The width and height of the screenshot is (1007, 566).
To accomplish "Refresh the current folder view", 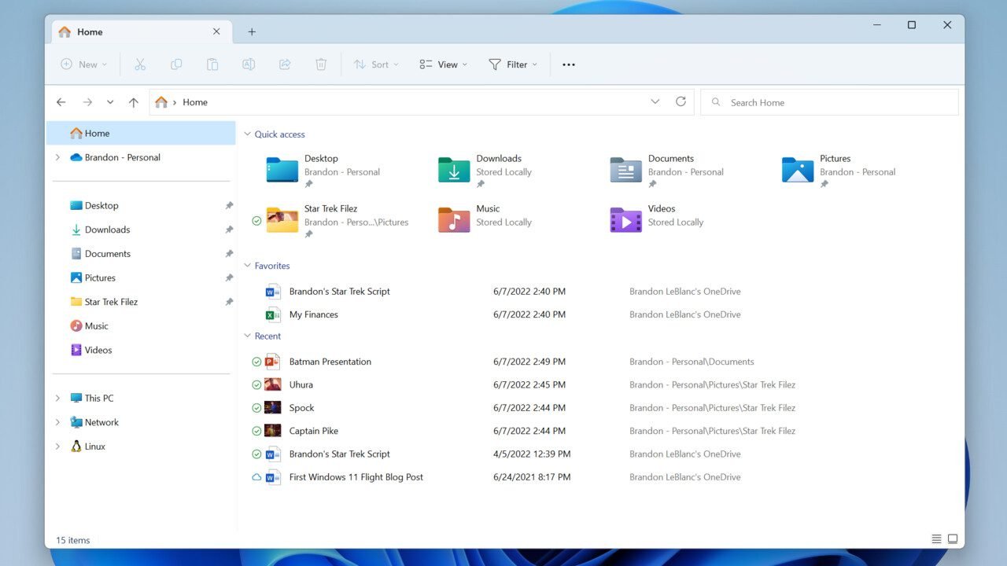I will 681,101.
